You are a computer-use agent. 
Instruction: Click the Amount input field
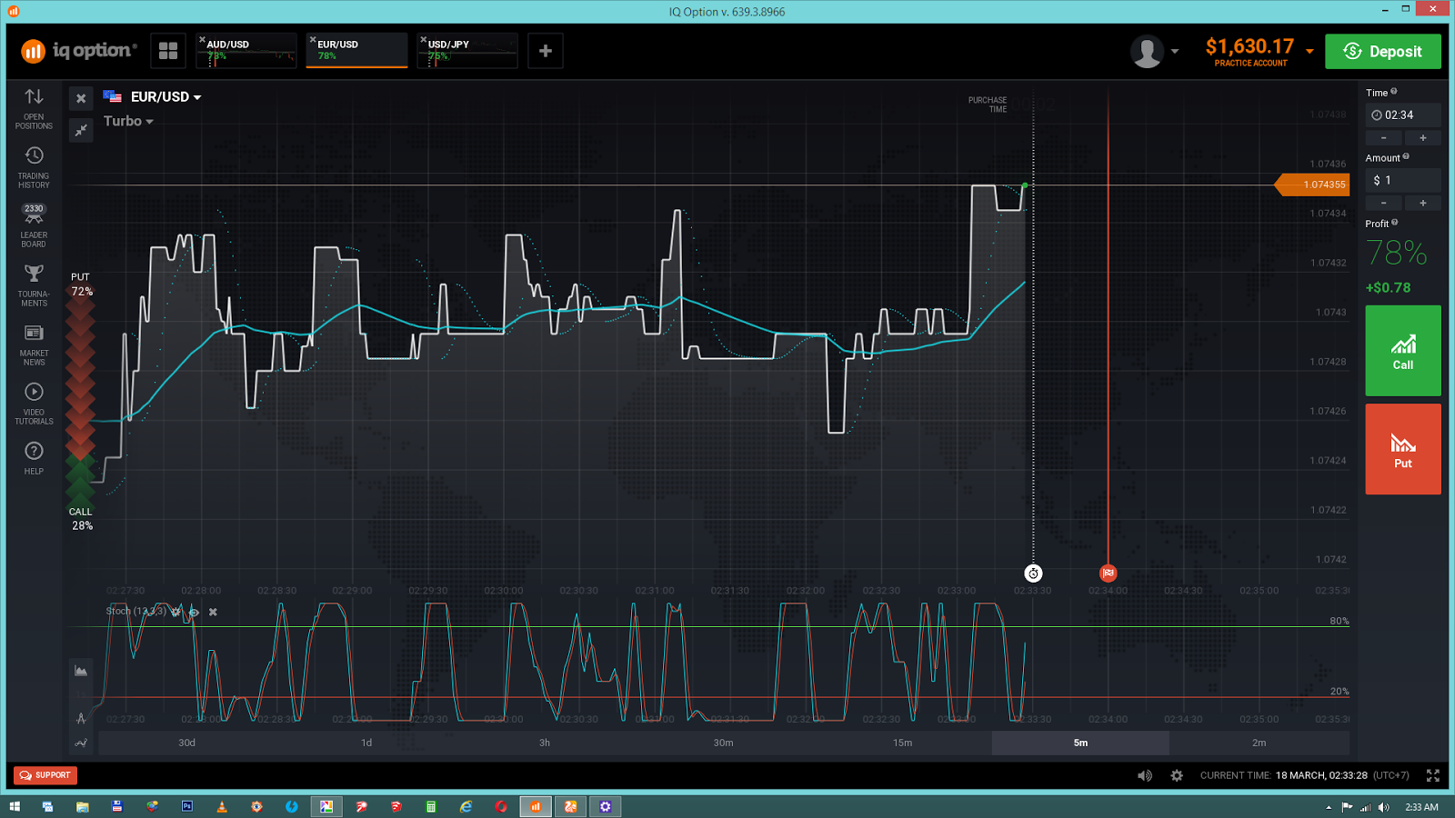[x=1403, y=179]
